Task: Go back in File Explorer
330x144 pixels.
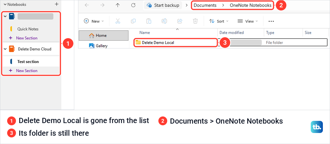Action: click(87, 5)
